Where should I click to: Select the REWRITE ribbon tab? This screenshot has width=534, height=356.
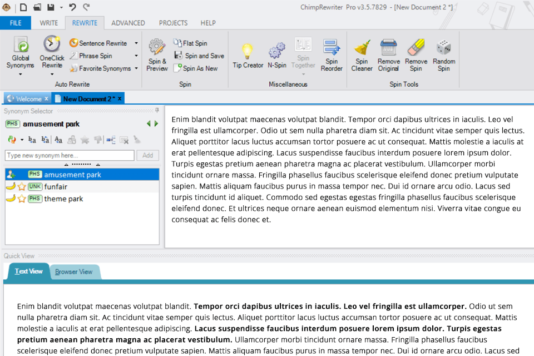(85, 23)
